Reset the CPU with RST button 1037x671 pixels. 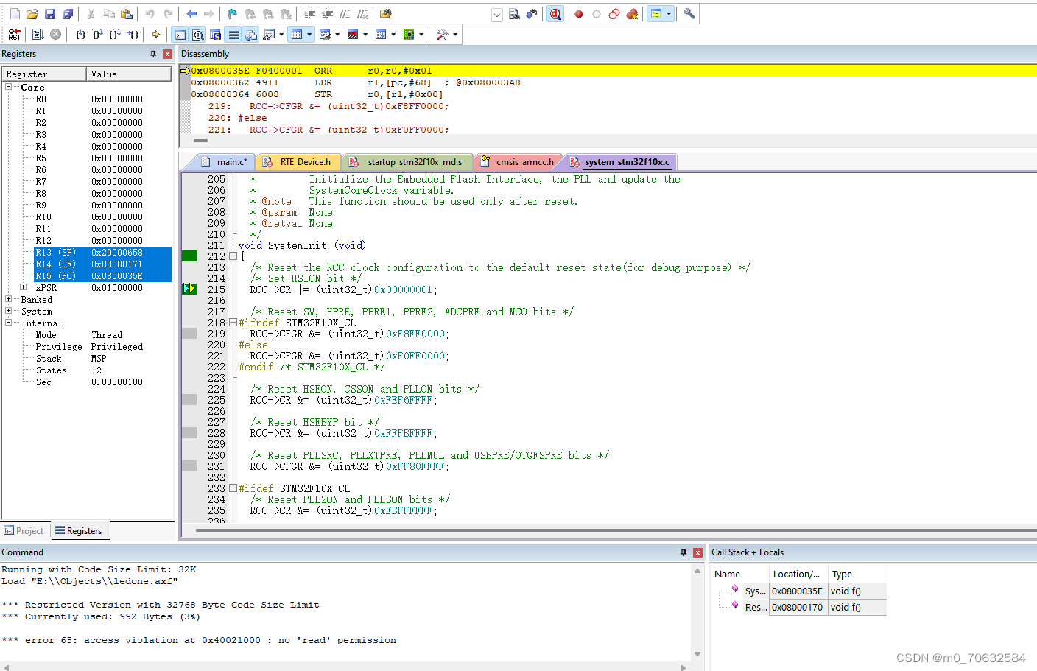[15, 35]
